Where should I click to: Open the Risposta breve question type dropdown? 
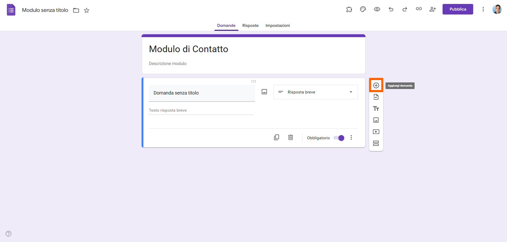click(316, 92)
